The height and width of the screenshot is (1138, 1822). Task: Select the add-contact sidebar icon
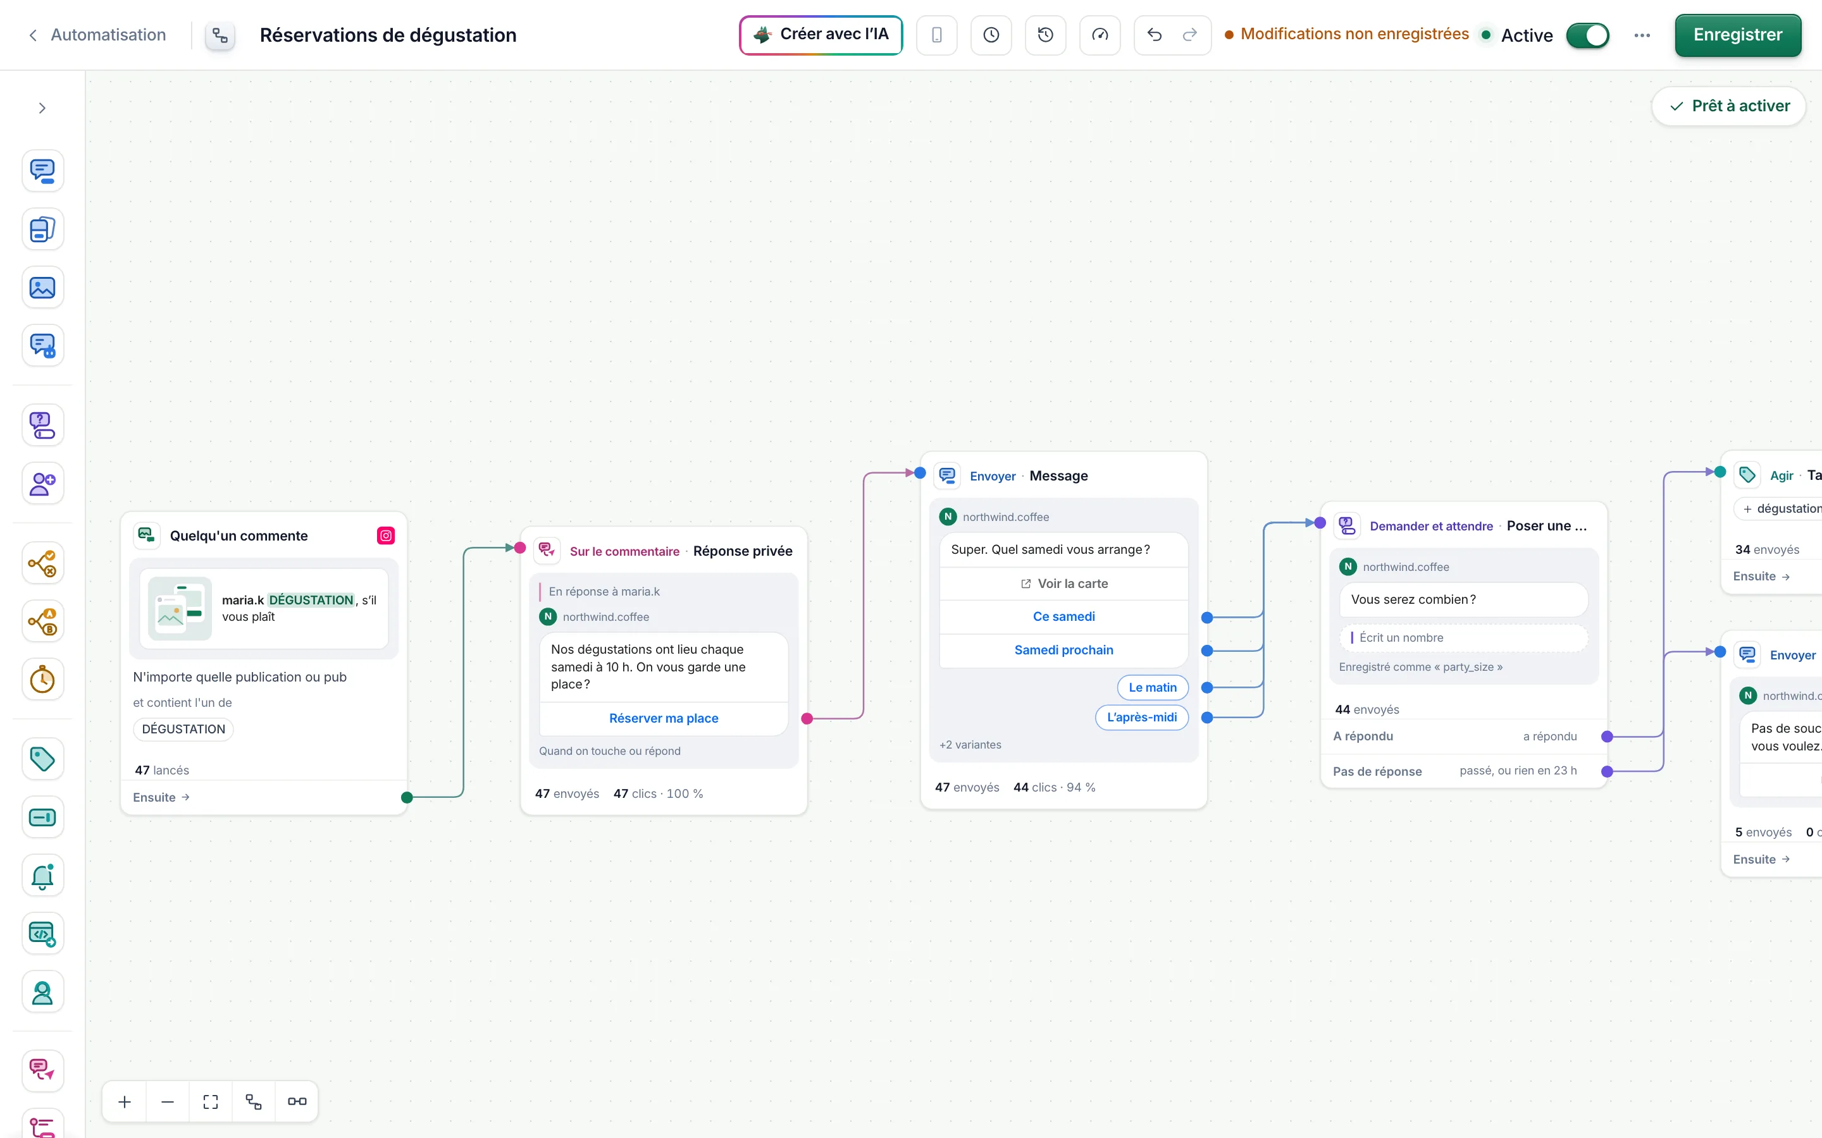pos(42,483)
